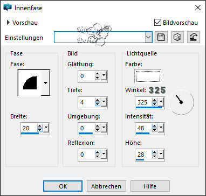Viewport: 206px width, 196px height.
Task: Open the Breite slider dropdown
Action: pos(46,128)
